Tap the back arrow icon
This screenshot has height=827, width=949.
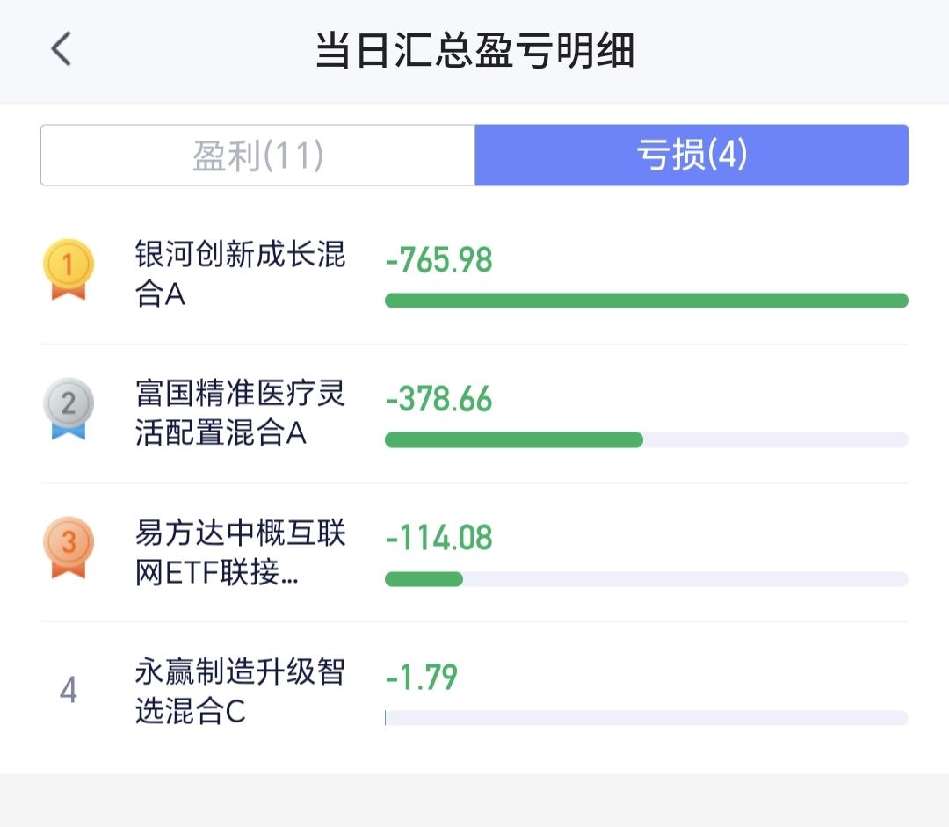pyautogui.click(x=61, y=49)
